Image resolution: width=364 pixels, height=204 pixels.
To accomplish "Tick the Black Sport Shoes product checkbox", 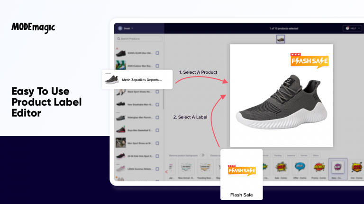I will [157, 92].
